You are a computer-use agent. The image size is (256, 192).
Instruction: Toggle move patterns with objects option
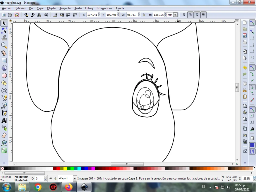tap(203, 15)
